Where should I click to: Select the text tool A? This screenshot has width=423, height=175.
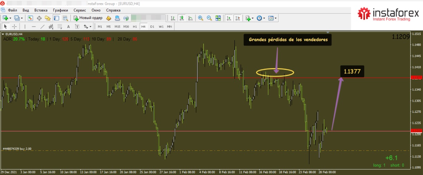point(68,26)
